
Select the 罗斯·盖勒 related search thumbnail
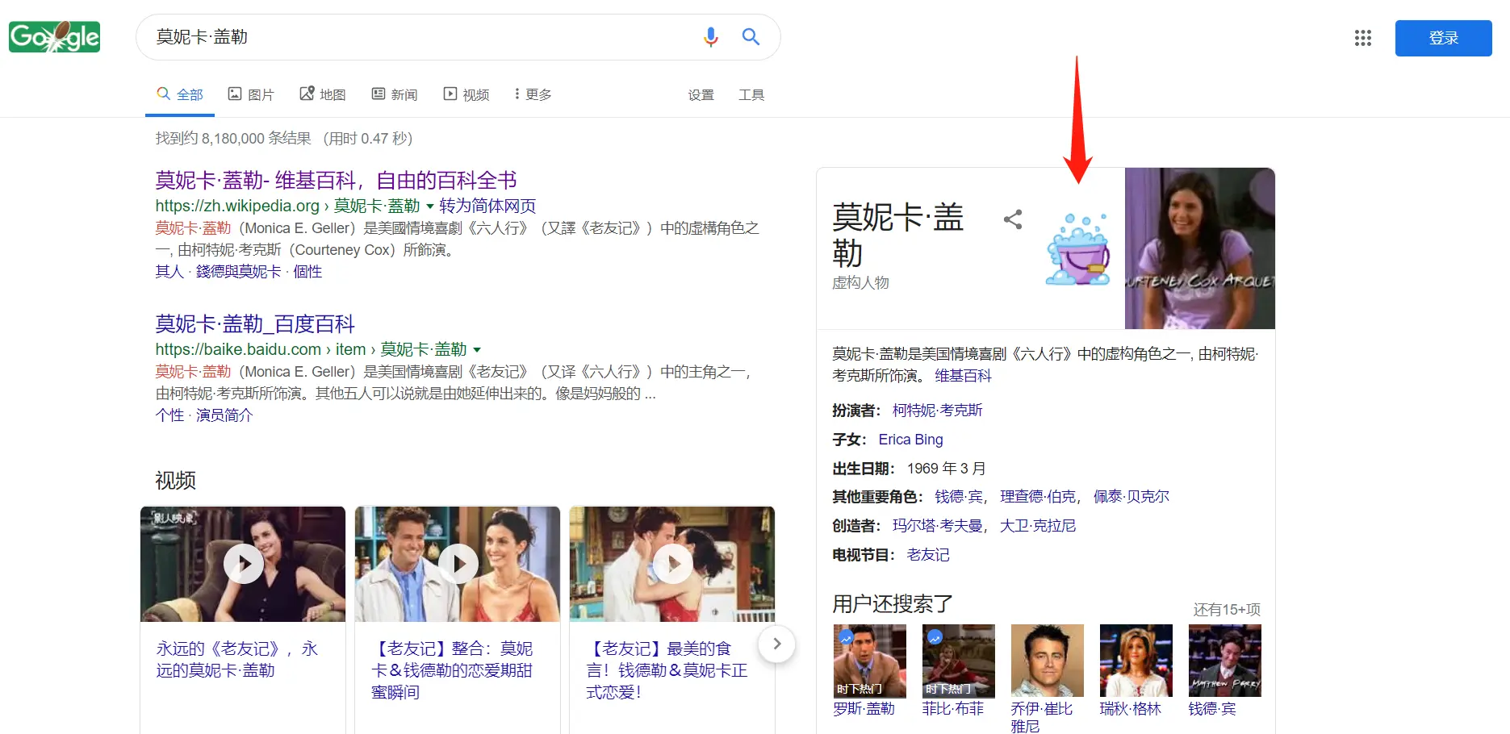[x=869, y=661]
